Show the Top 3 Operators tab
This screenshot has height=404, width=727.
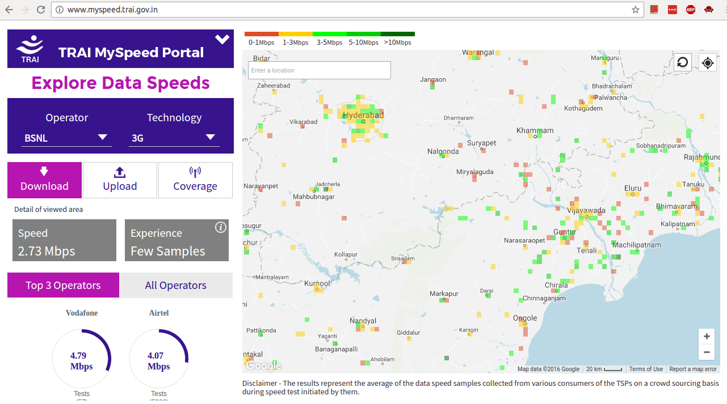(63, 285)
